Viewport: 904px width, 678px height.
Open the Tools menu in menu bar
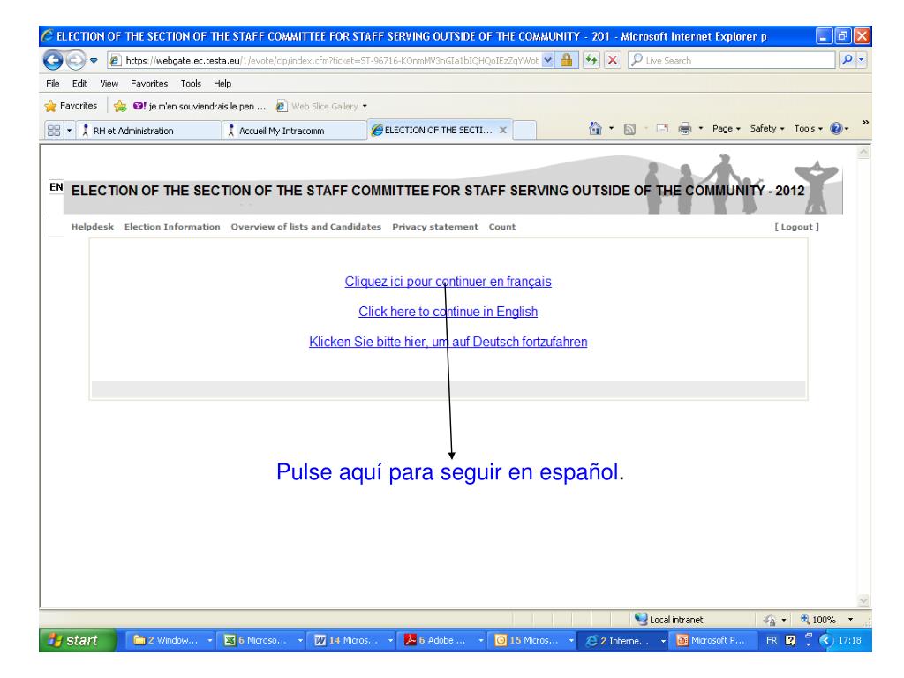[191, 84]
